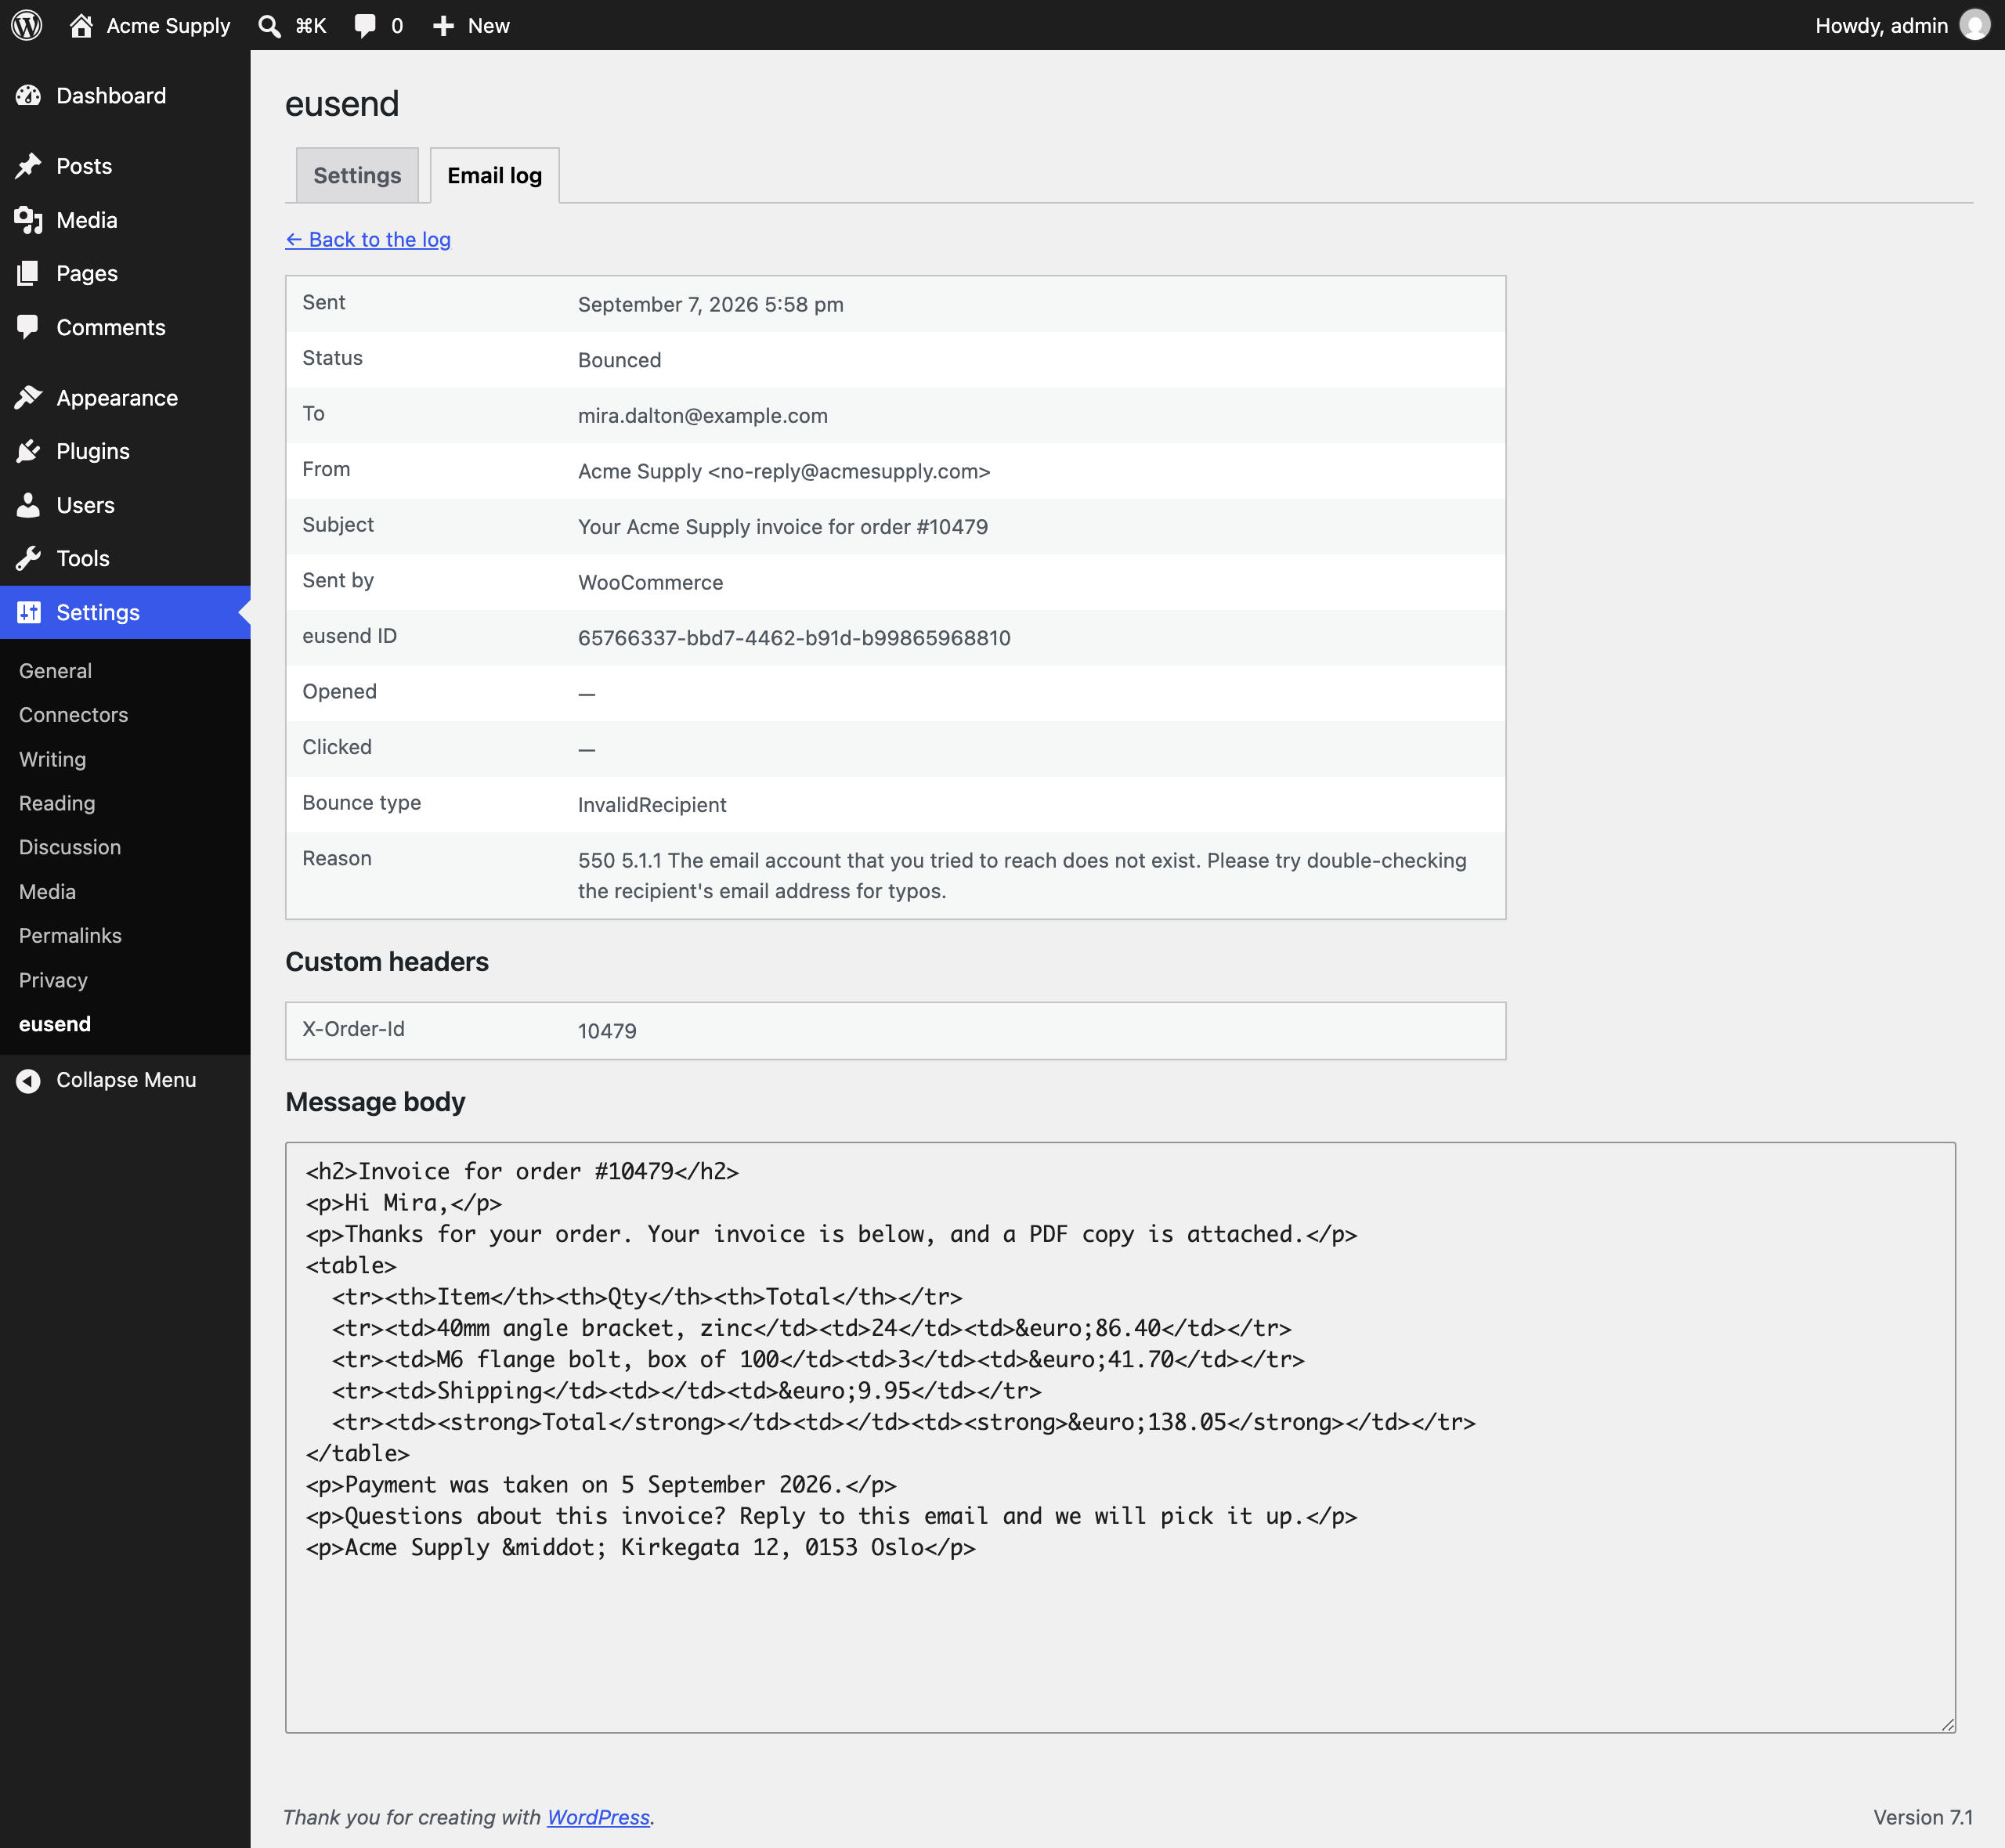Open the Media settings submenu under Settings
Image resolution: width=2005 pixels, height=1848 pixels.
[x=47, y=891]
